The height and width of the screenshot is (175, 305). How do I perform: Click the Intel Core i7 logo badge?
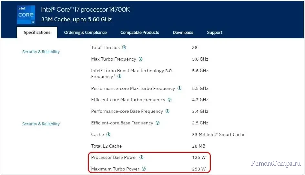pyautogui.click(x=26, y=15)
